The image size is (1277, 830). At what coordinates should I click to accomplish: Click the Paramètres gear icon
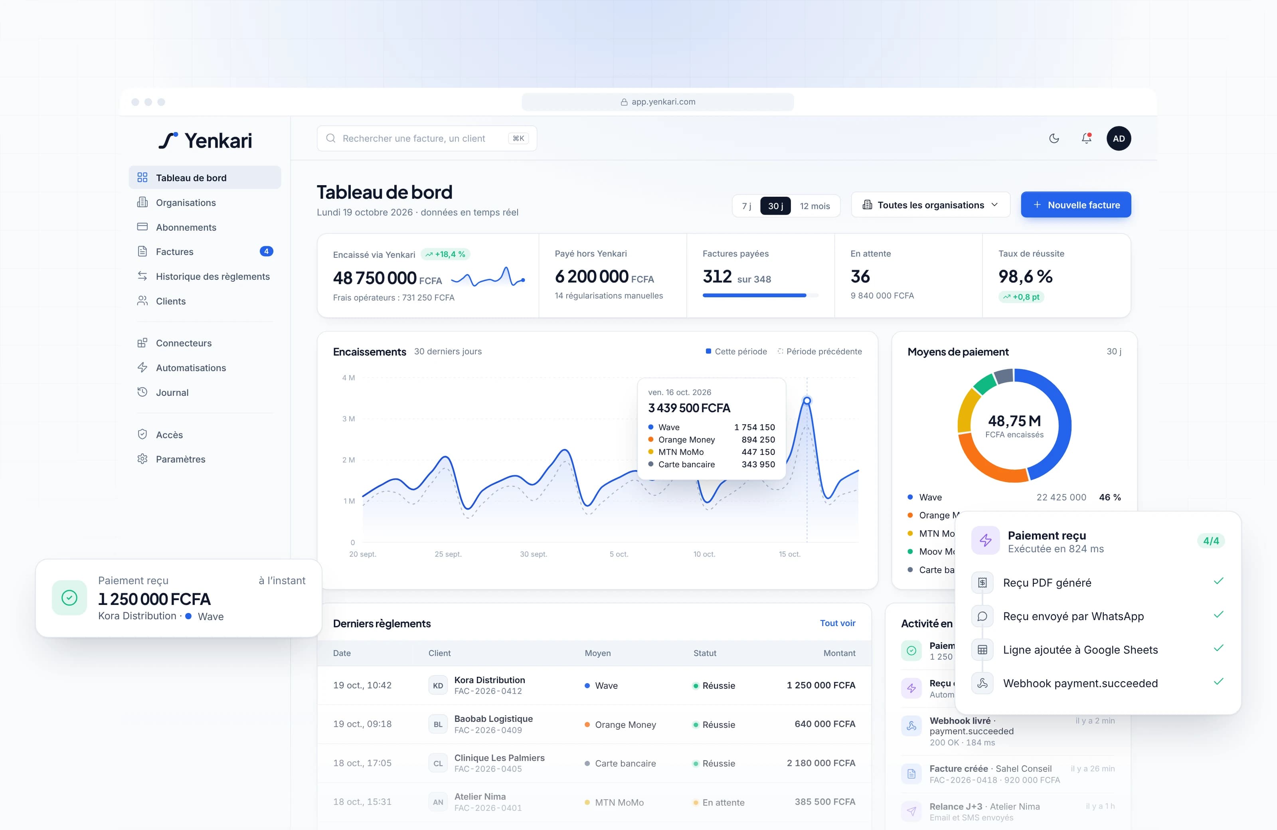142,459
